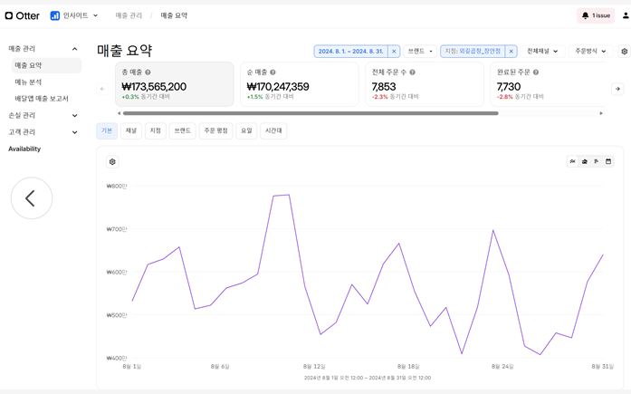The width and height of the screenshot is (631, 394).
Task: Open Availability in the sidebar
Action: [x=24, y=149]
